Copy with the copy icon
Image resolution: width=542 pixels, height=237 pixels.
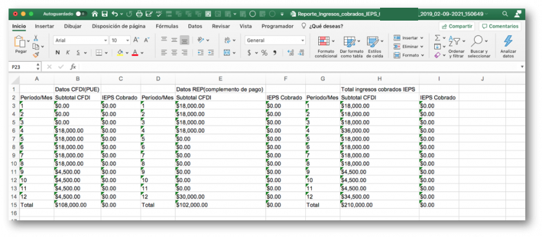pos(35,46)
